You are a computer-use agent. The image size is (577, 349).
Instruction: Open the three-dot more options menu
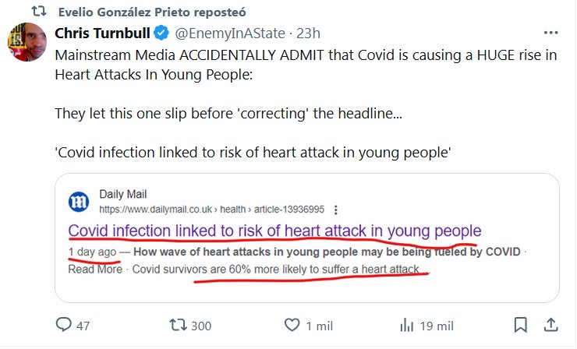pyautogui.click(x=550, y=34)
